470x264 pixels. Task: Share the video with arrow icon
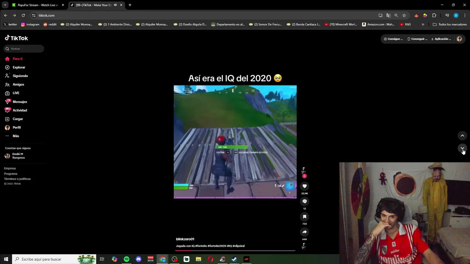[x=304, y=232]
